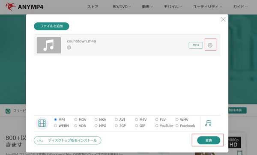The image size is (257, 155).
Task: Switch to the audio format music note icon
Action: tap(208, 123)
